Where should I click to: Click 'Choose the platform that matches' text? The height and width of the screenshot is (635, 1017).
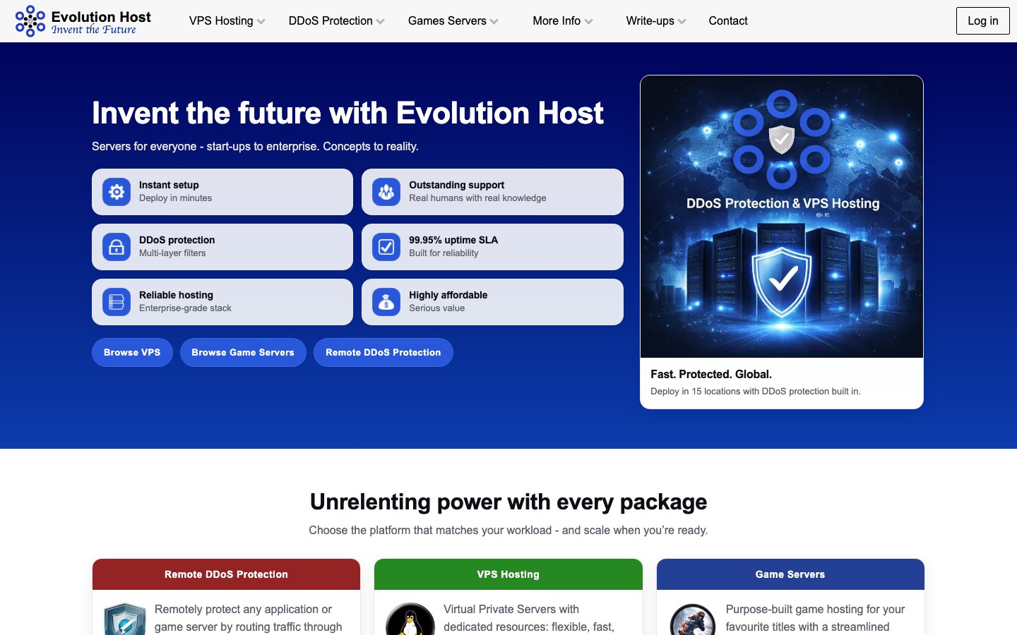click(x=509, y=530)
